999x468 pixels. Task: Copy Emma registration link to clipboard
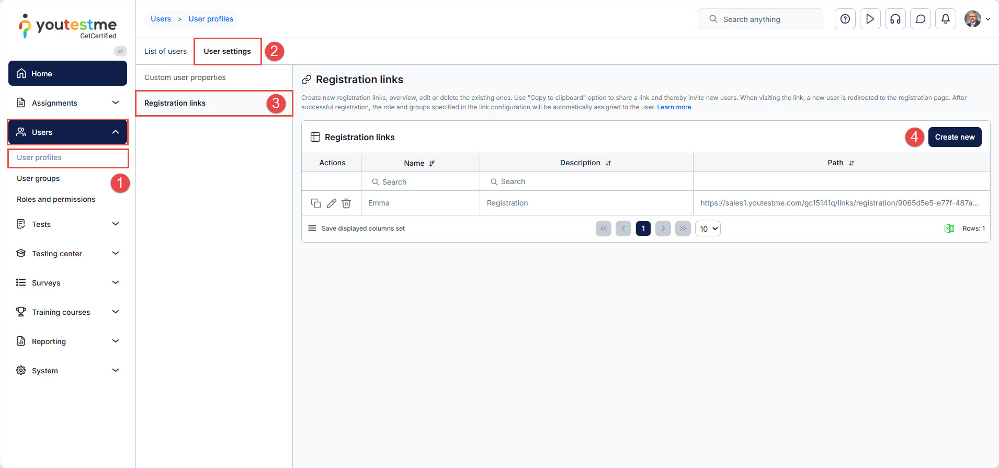coord(315,203)
